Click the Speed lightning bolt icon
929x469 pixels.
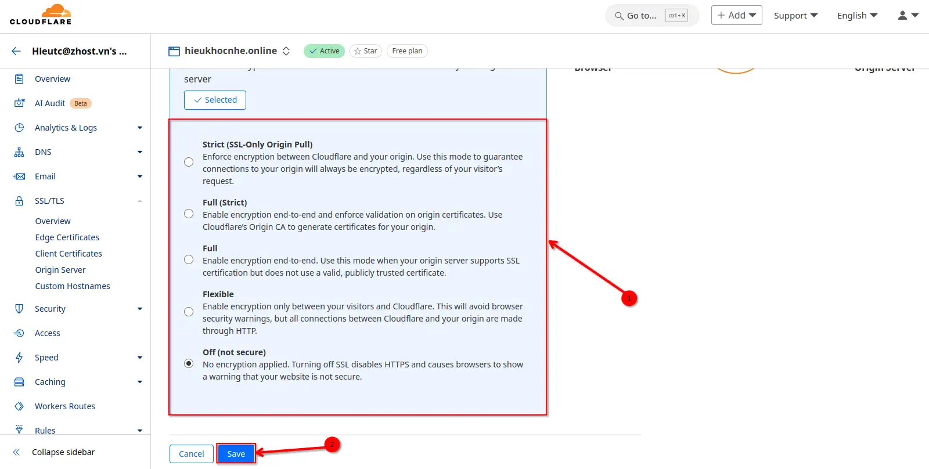(19, 358)
